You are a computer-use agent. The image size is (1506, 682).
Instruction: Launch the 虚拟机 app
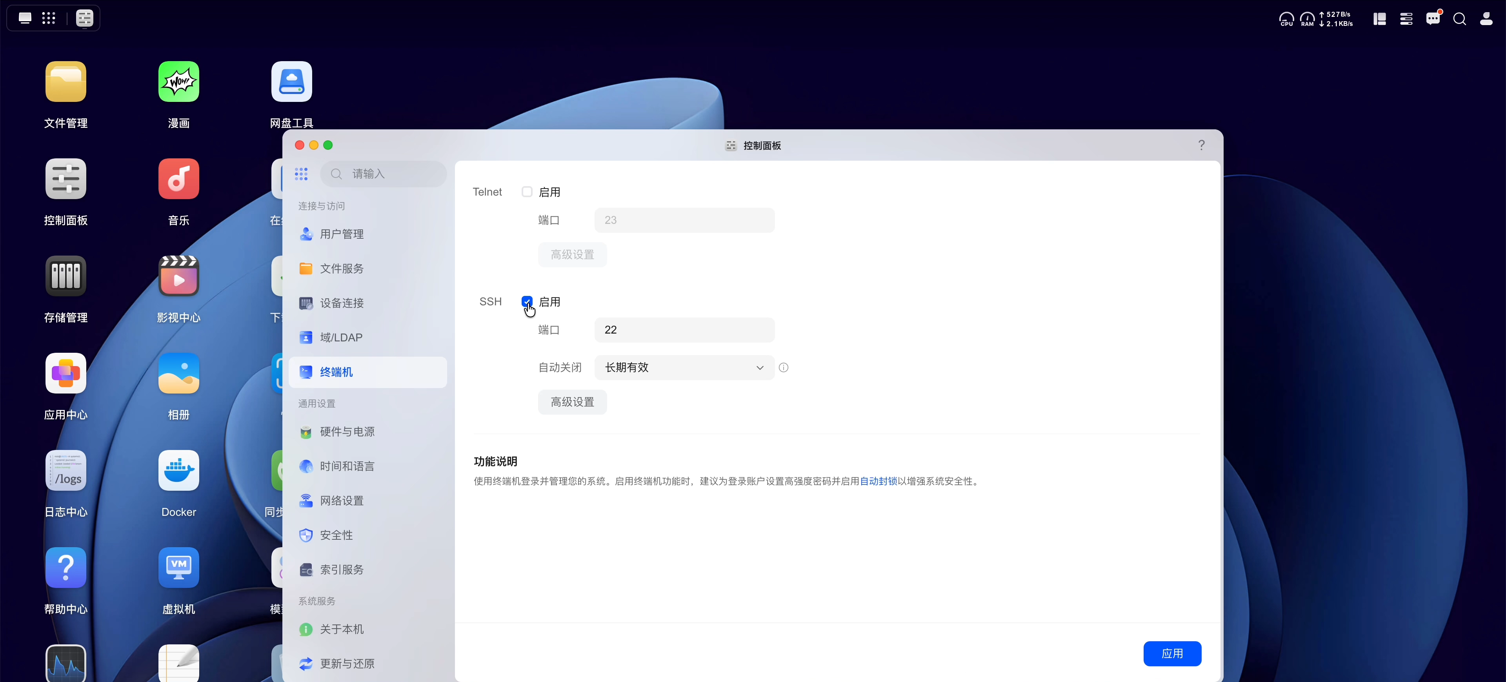pyautogui.click(x=178, y=568)
